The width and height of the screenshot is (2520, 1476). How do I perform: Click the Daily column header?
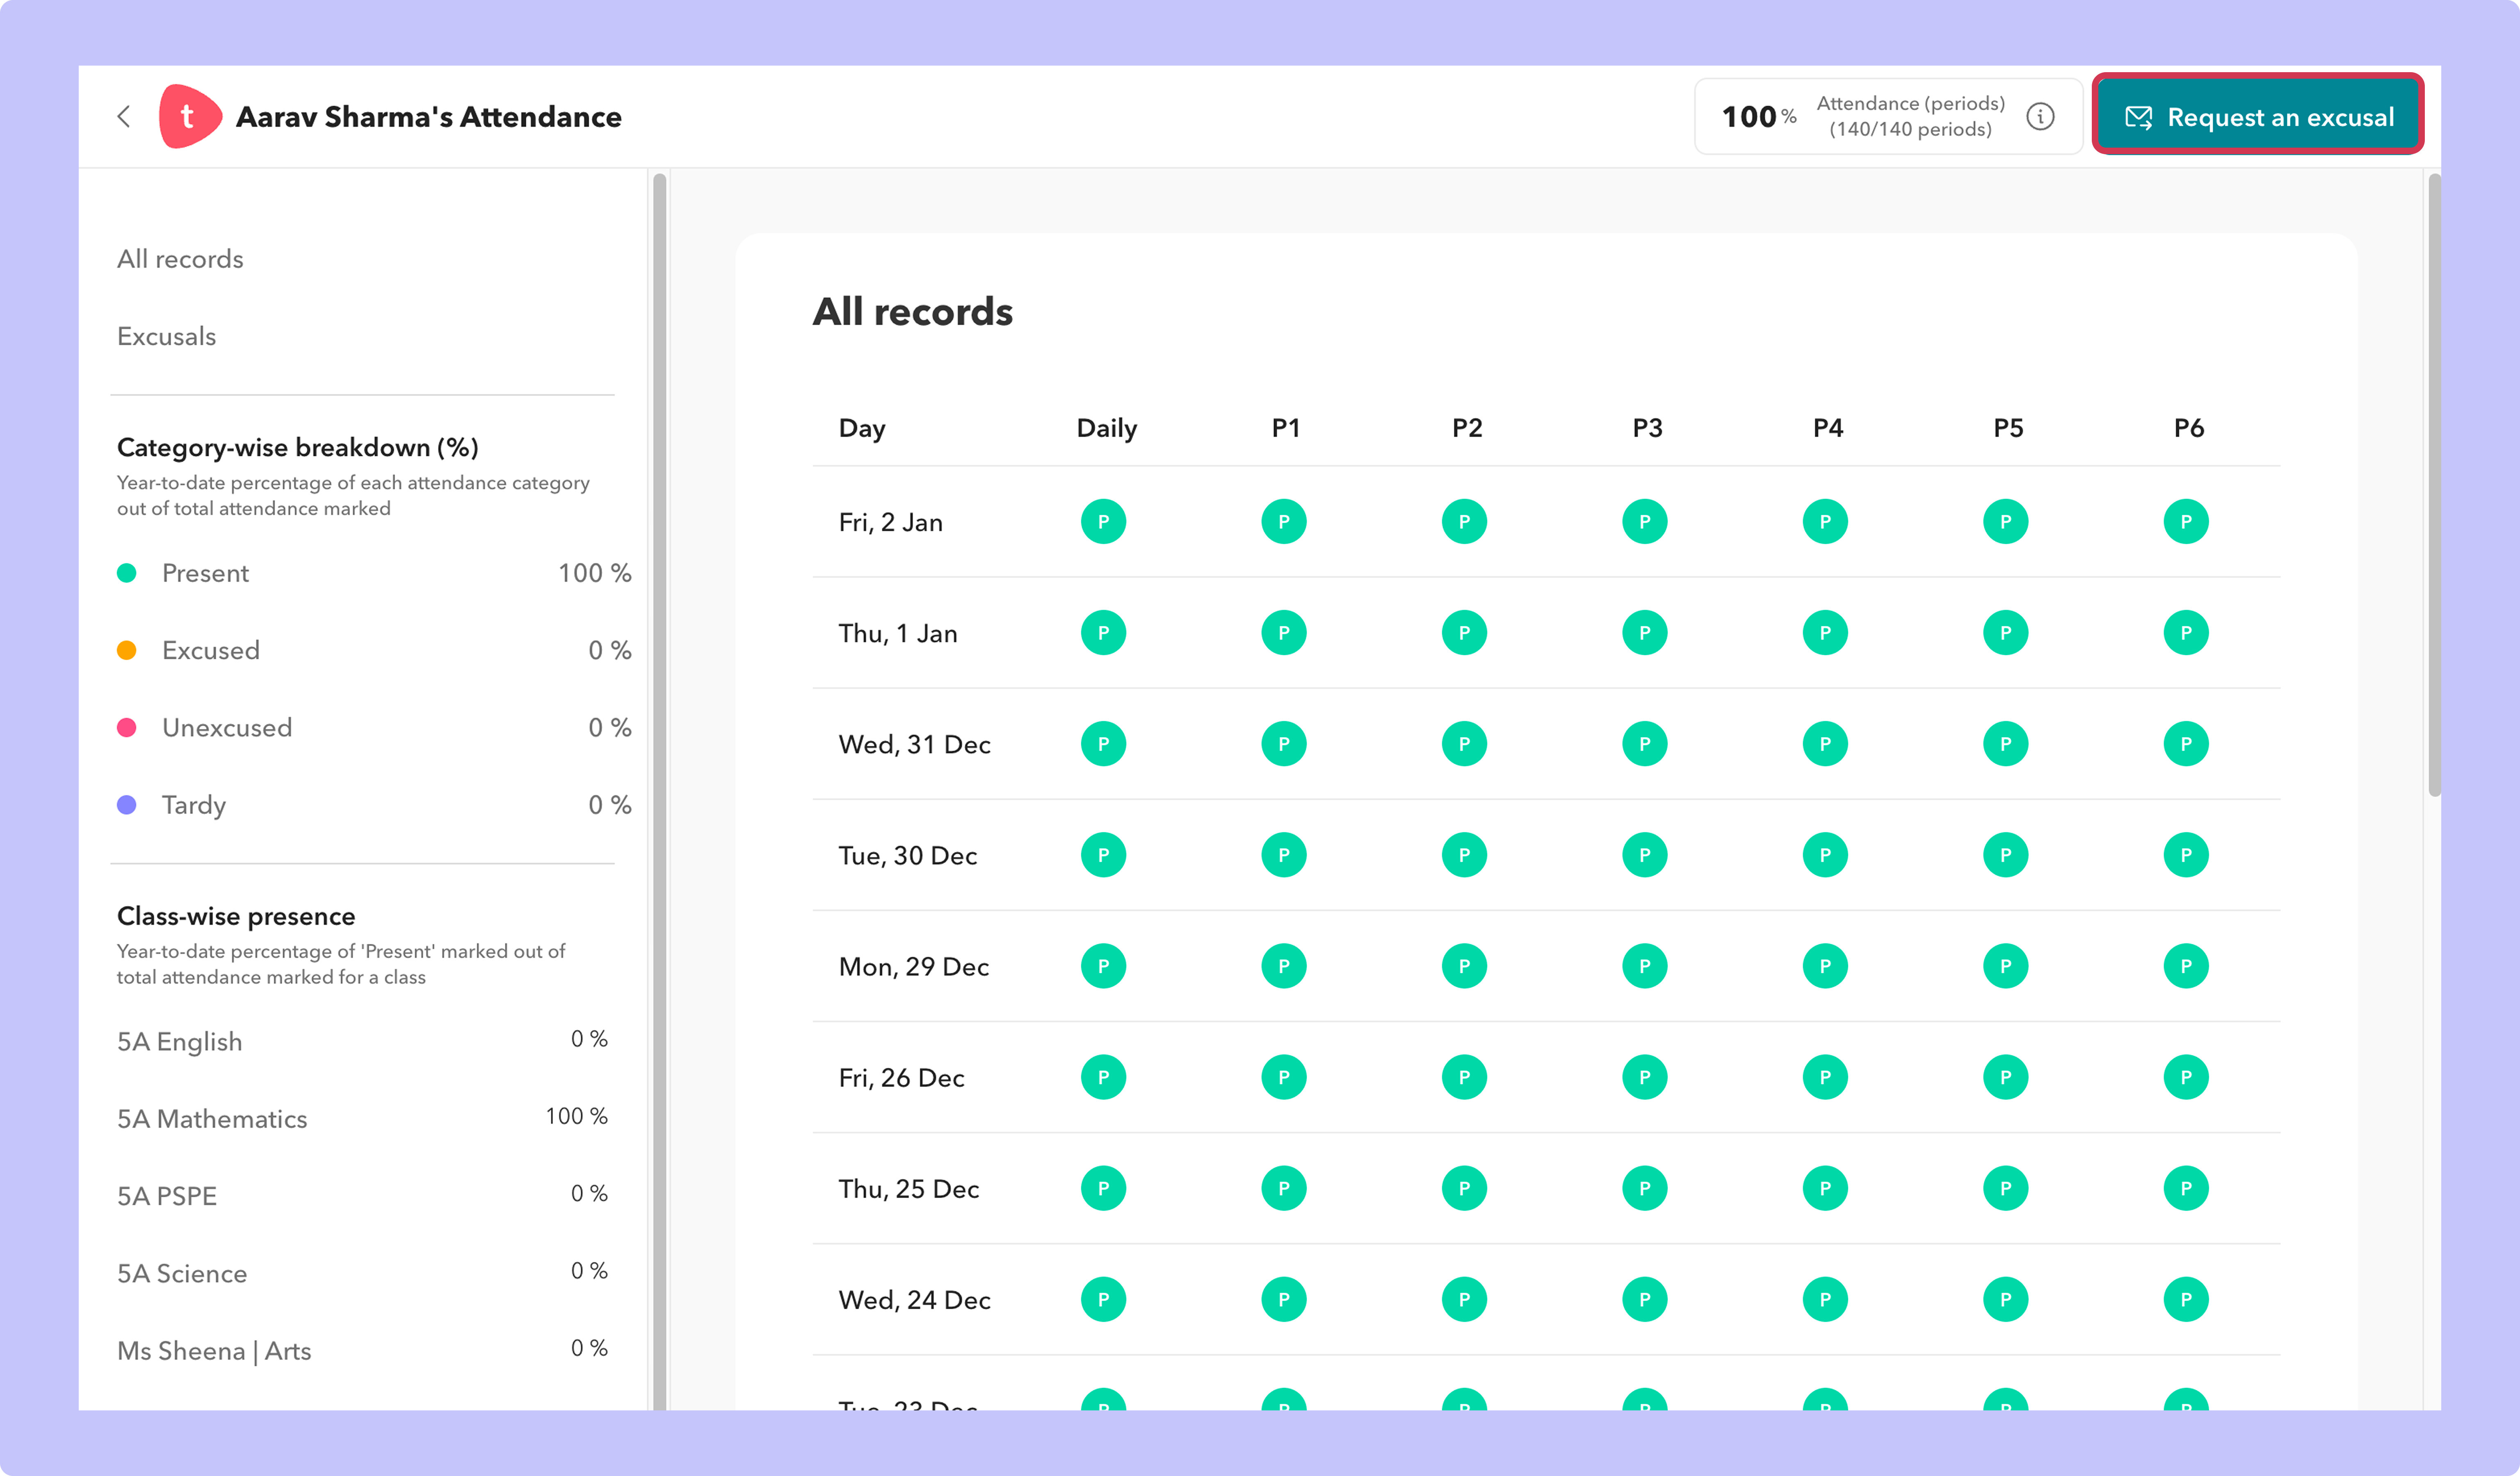point(1106,429)
